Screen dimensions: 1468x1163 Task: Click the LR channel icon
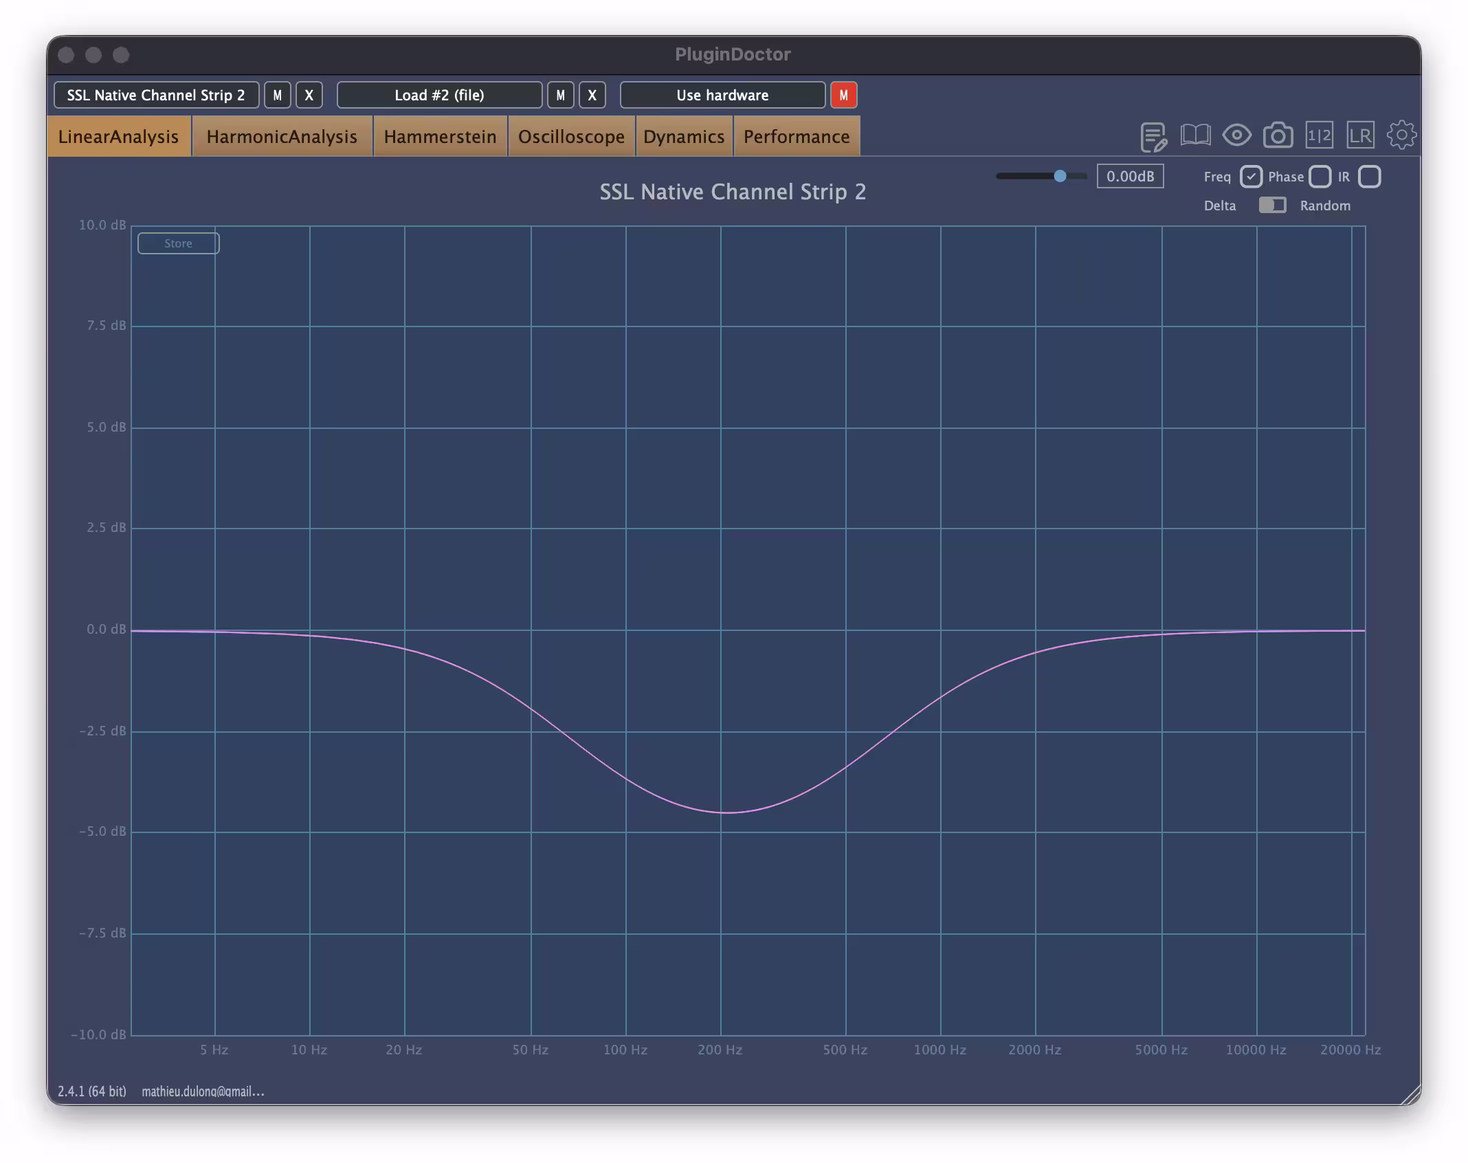(1360, 135)
